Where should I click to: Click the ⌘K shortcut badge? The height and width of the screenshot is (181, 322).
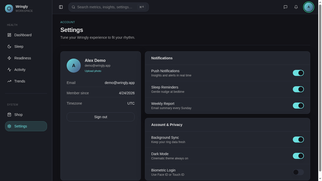(142, 7)
